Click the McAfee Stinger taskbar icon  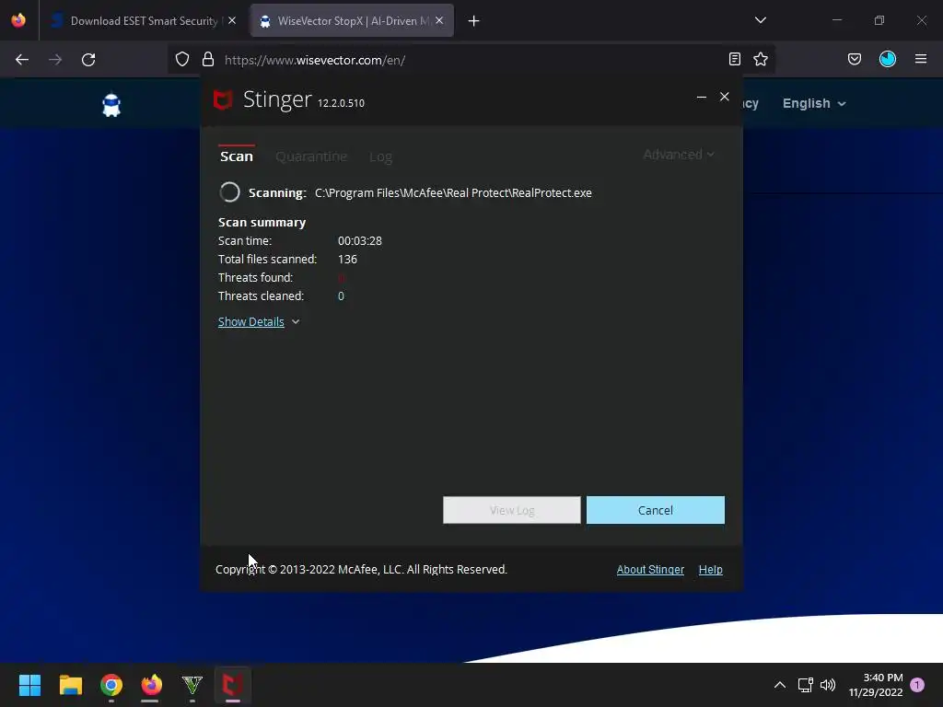[233, 685]
